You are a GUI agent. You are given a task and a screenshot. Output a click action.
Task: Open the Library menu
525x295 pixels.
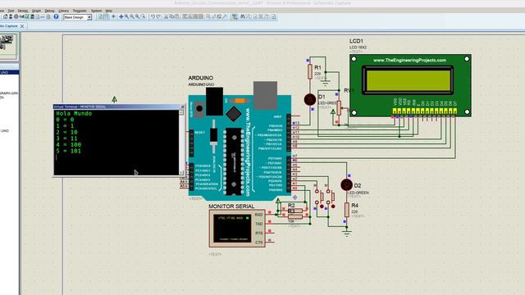63,11
